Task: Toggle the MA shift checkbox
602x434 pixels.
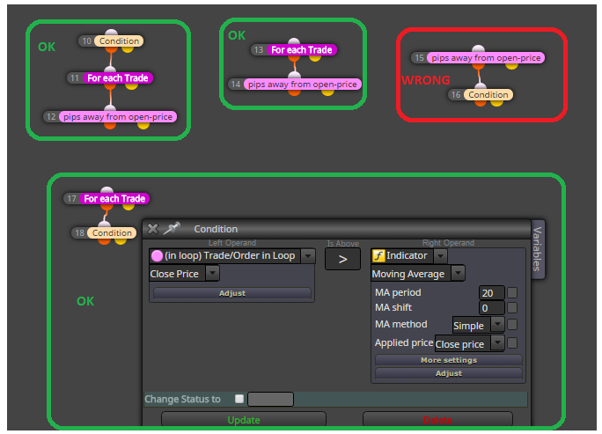Action: tap(512, 307)
